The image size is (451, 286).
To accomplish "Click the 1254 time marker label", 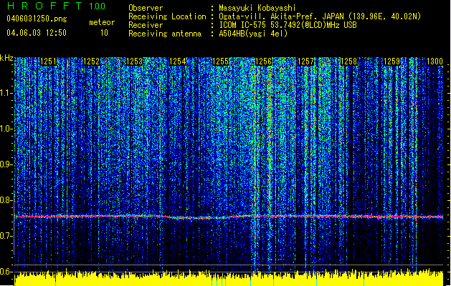I will point(178,61).
